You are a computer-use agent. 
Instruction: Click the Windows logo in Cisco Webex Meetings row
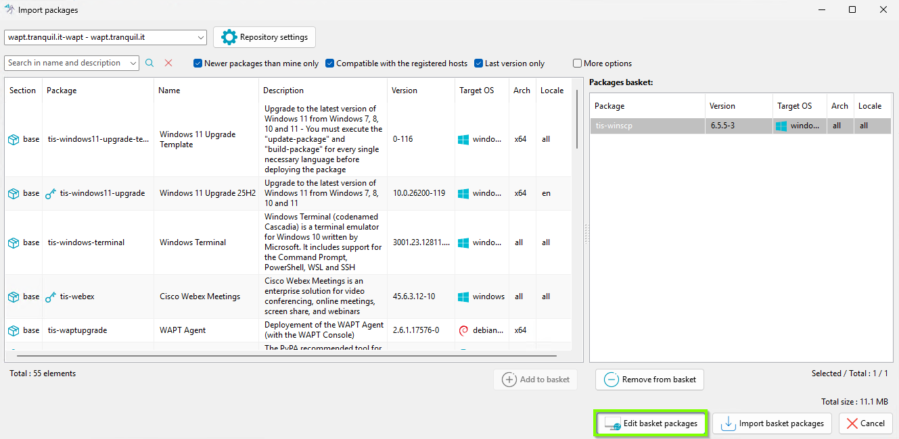click(x=463, y=296)
